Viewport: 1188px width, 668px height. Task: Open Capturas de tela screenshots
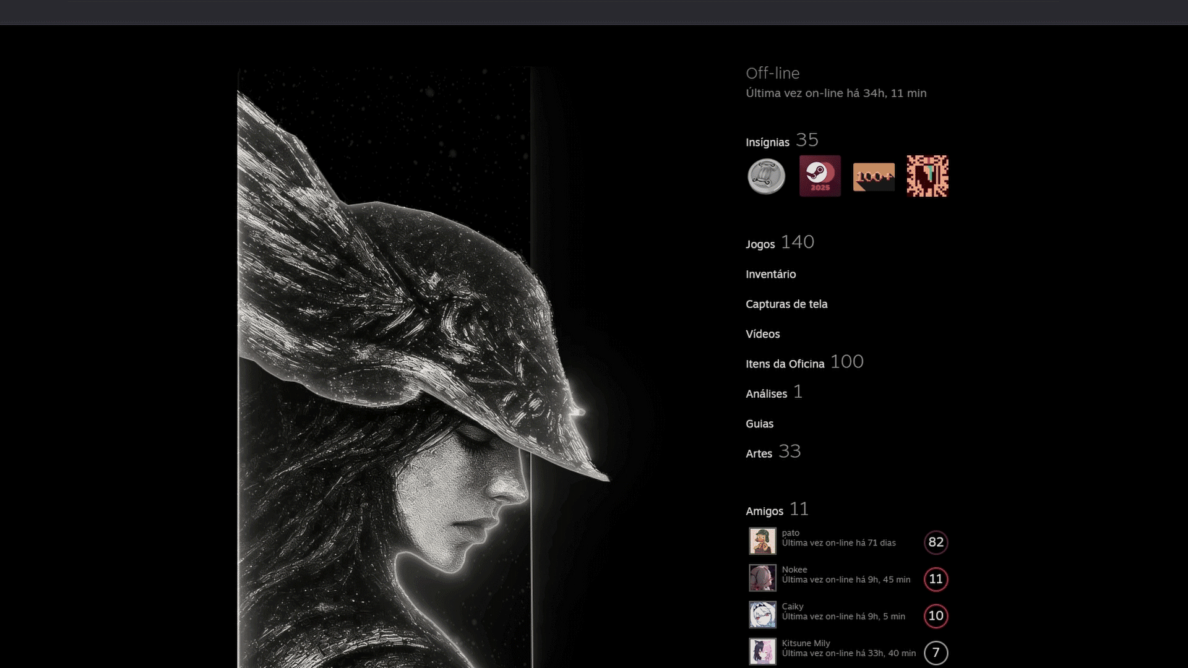[x=786, y=304]
